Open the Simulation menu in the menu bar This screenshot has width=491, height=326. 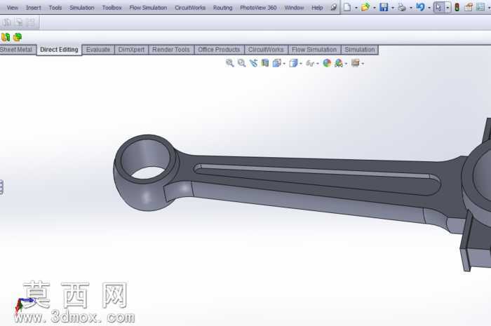click(82, 8)
